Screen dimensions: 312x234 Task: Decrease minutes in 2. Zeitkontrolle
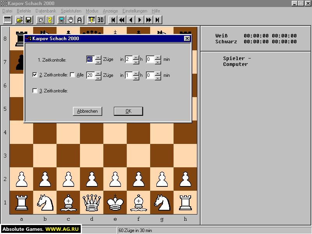[x=158, y=78]
